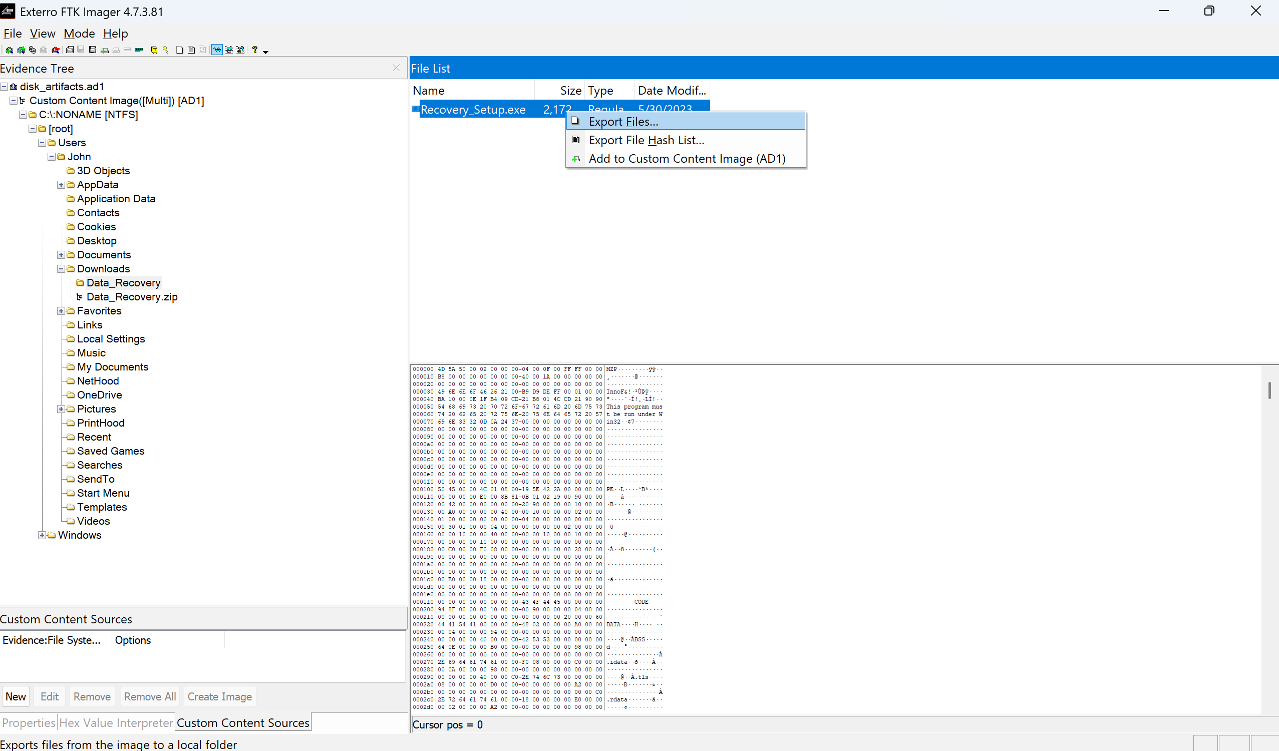The image size is (1279, 751).
Task: Open the toolbar options dropdown arrow
Action: coord(265,52)
